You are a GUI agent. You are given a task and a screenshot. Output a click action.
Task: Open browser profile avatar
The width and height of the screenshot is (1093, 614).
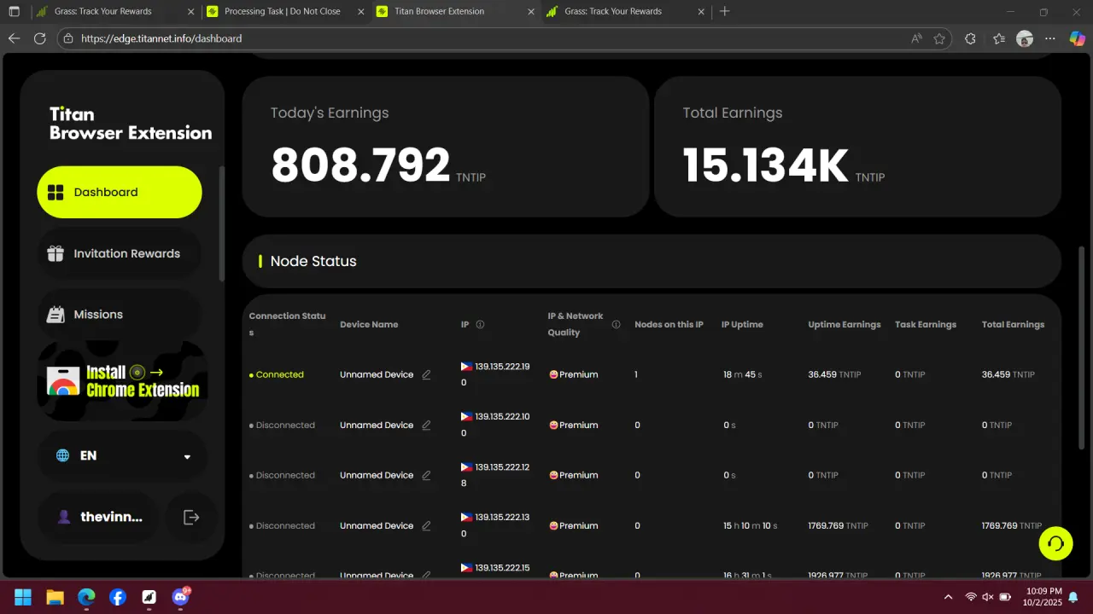tap(1025, 38)
